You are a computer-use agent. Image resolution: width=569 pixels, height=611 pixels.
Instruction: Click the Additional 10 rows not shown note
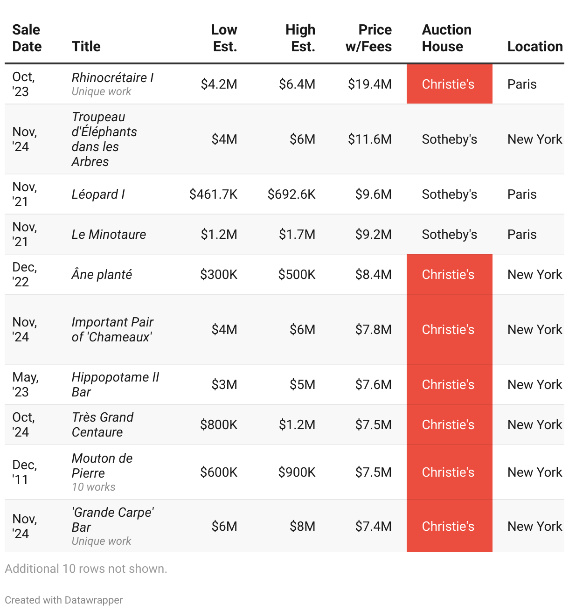point(86,569)
